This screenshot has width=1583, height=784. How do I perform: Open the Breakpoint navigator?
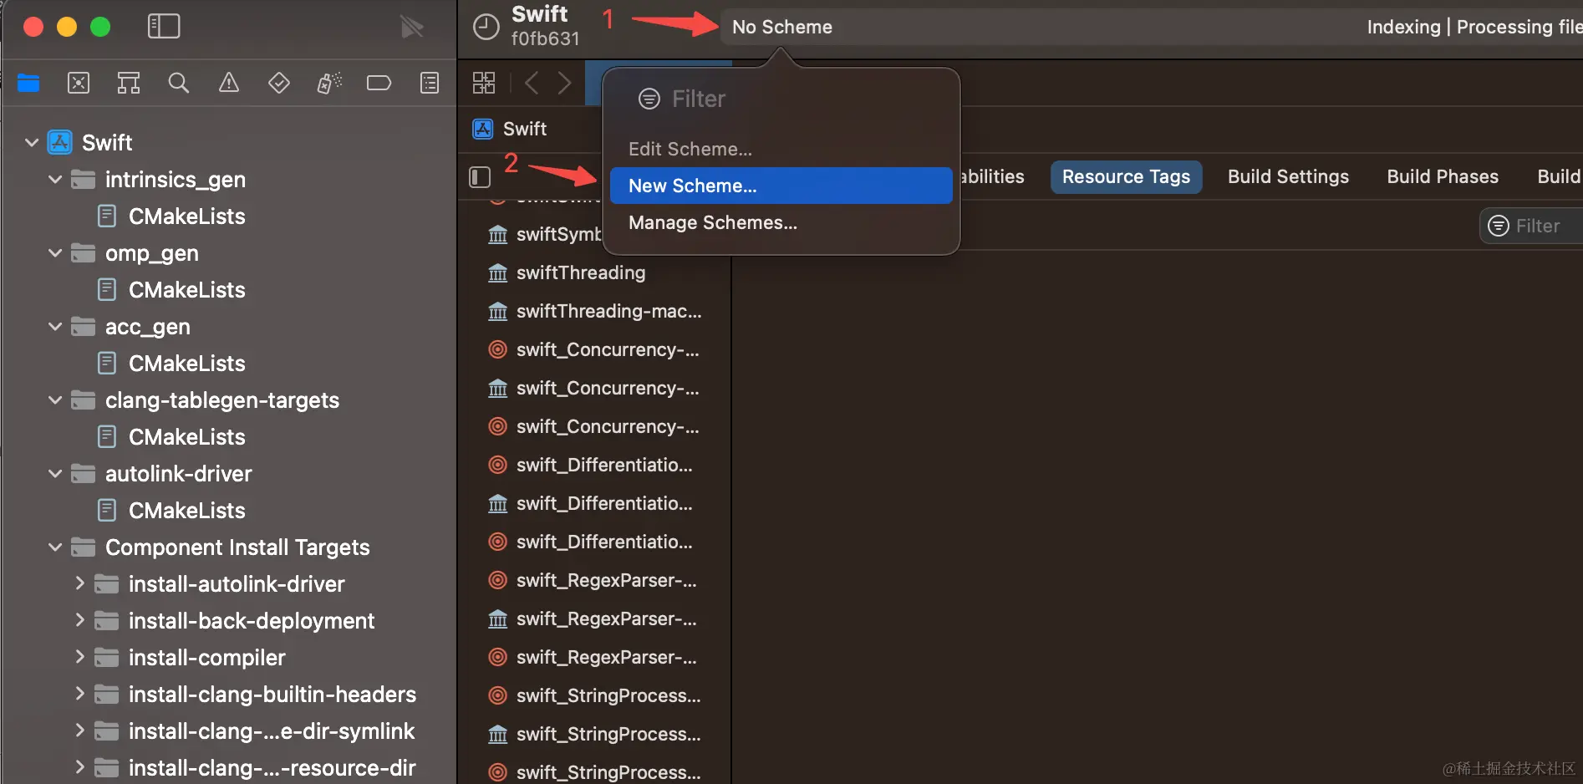click(x=379, y=83)
